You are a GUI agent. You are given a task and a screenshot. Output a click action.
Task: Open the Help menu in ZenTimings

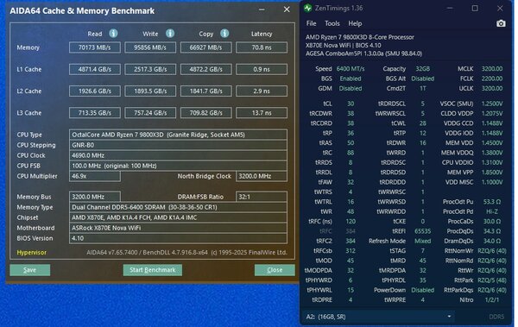355,23
